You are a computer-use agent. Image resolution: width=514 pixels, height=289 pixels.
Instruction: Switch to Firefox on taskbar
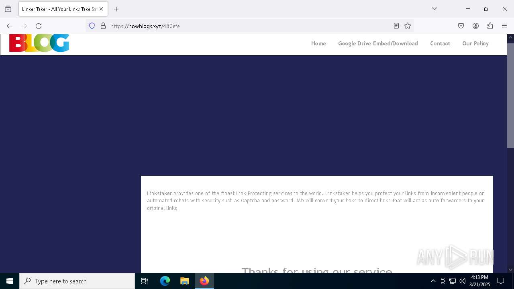point(204,281)
